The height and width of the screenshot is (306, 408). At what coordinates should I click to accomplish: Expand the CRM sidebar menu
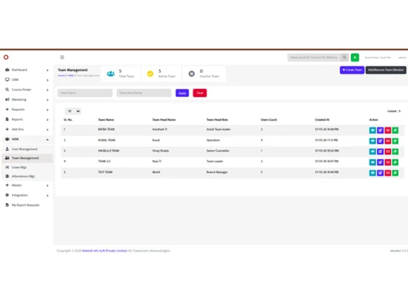pyautogui.click(x=27, y=80)
